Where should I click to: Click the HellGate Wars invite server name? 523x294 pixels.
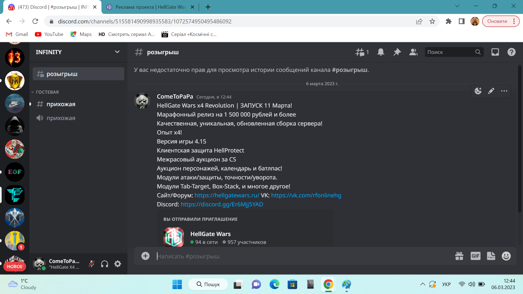click(211, 234)
